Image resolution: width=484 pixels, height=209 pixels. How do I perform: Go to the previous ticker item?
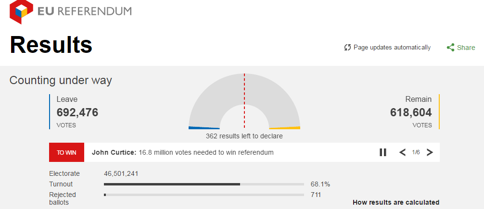coord(403,152)
